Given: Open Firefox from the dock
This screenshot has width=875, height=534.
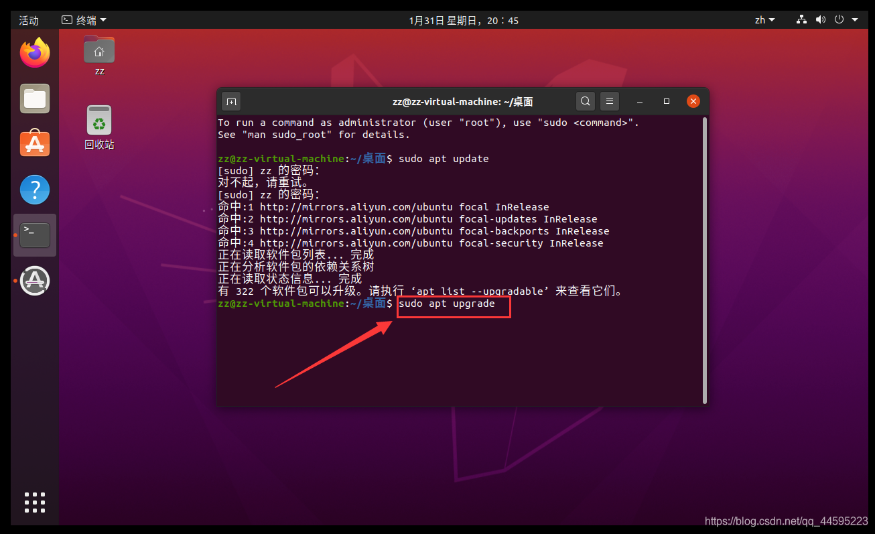Looking at the screenshot, I should 35,53.
